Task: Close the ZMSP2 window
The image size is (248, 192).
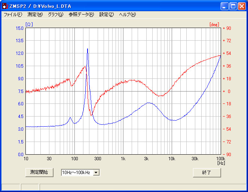Action: [x=242, y=6]
